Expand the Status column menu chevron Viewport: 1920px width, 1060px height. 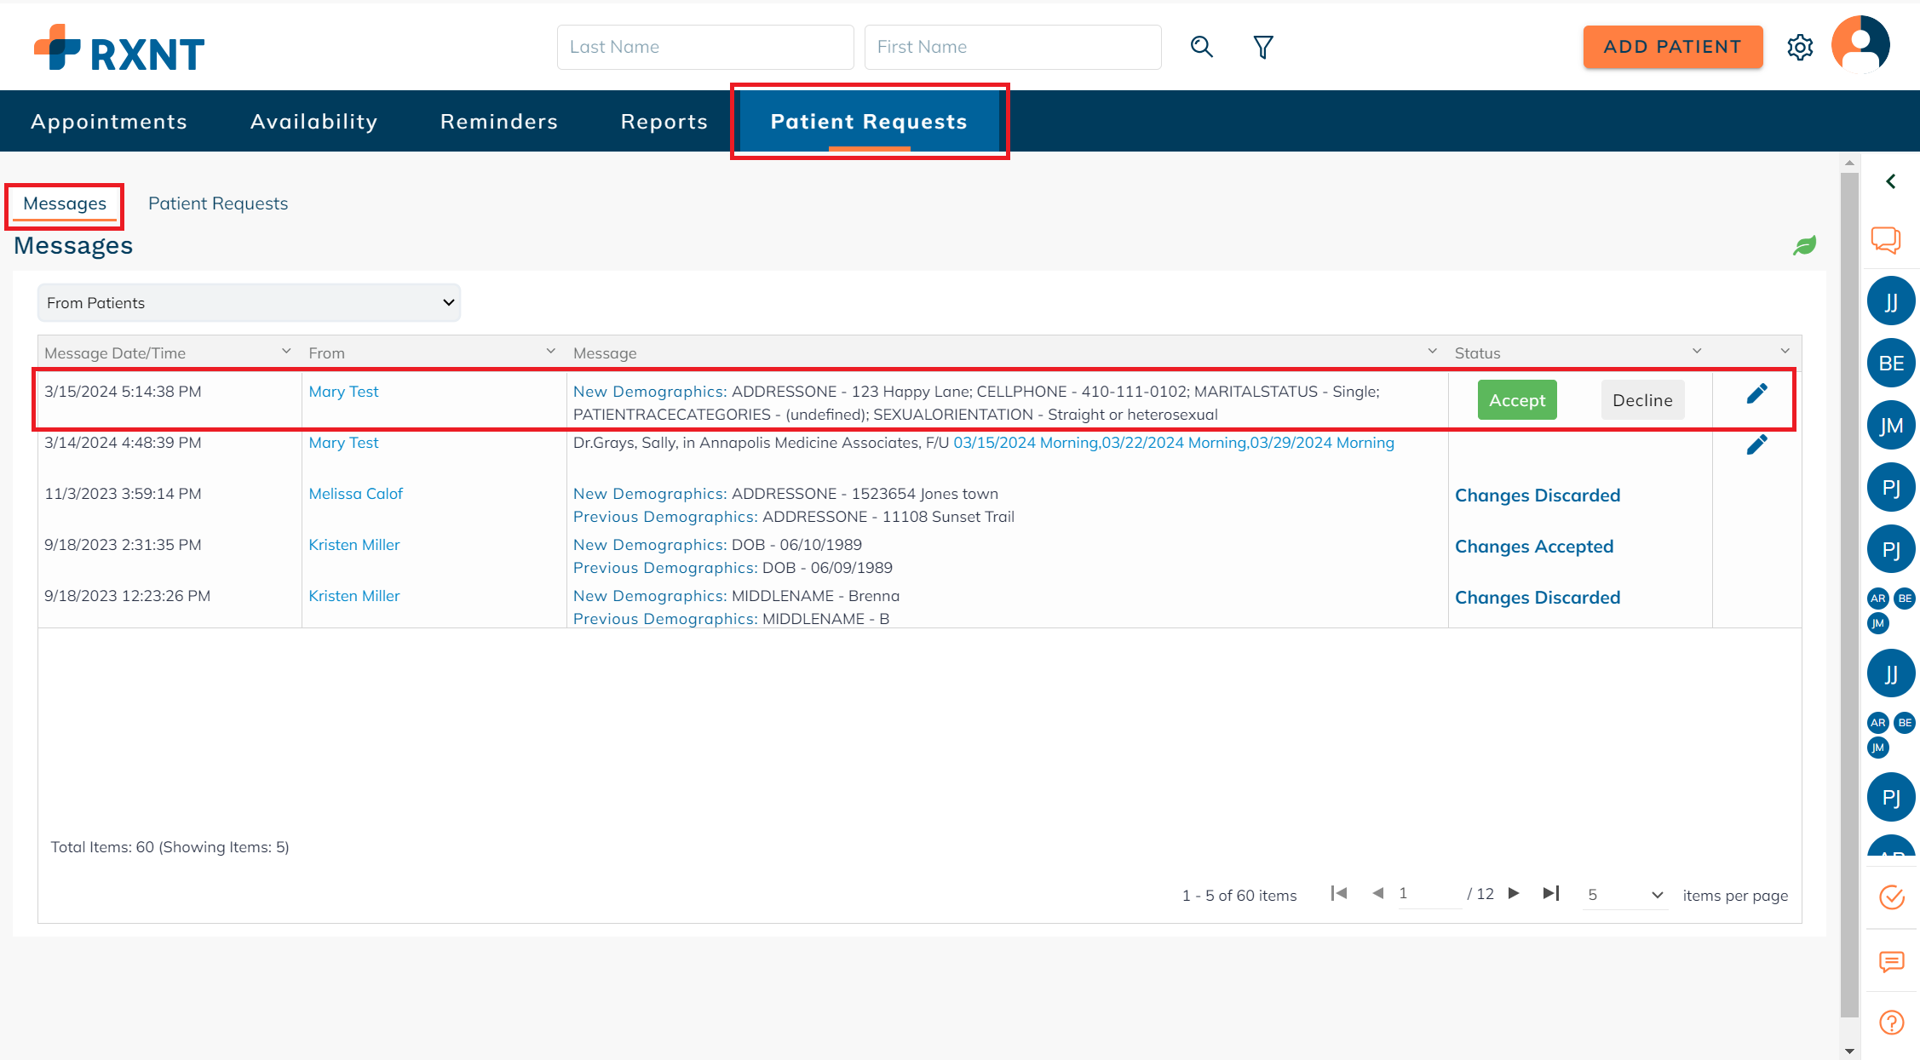click(x=1696, y=352)
